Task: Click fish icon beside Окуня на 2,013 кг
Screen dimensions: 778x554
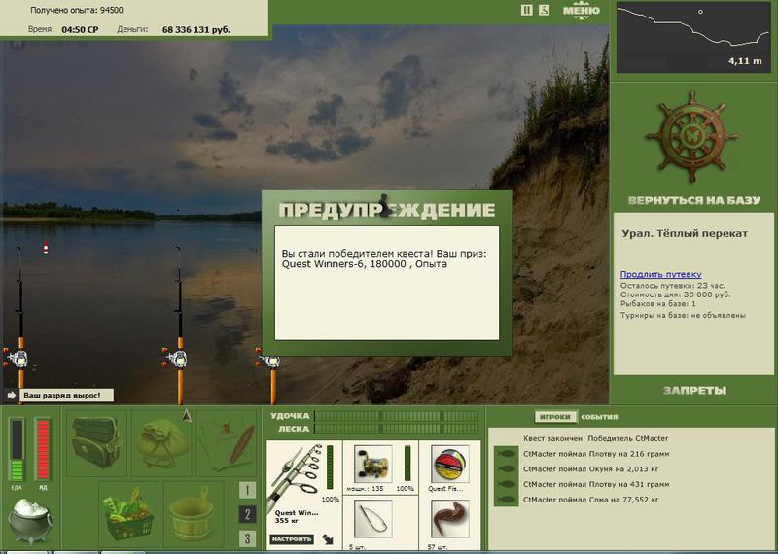Action: point(506,469)
